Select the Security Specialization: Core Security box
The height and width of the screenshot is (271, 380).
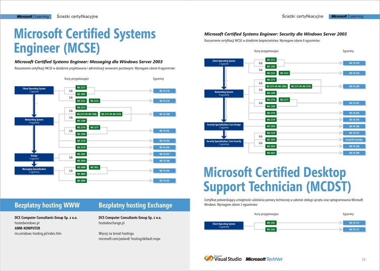[224, 143]
